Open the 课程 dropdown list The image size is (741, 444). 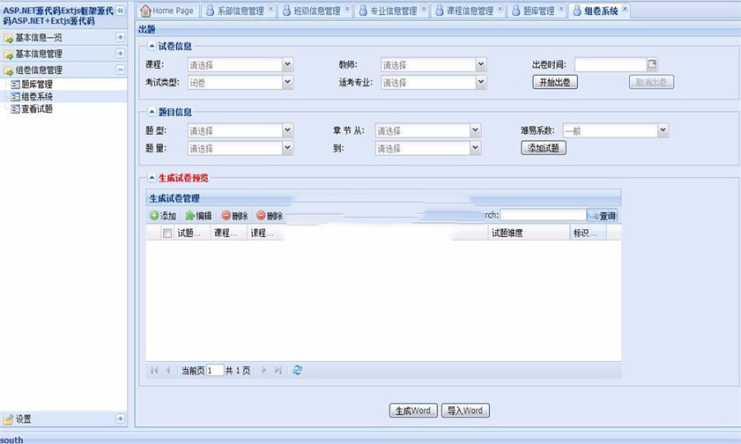pyautogui.click(x=287, y=65)
